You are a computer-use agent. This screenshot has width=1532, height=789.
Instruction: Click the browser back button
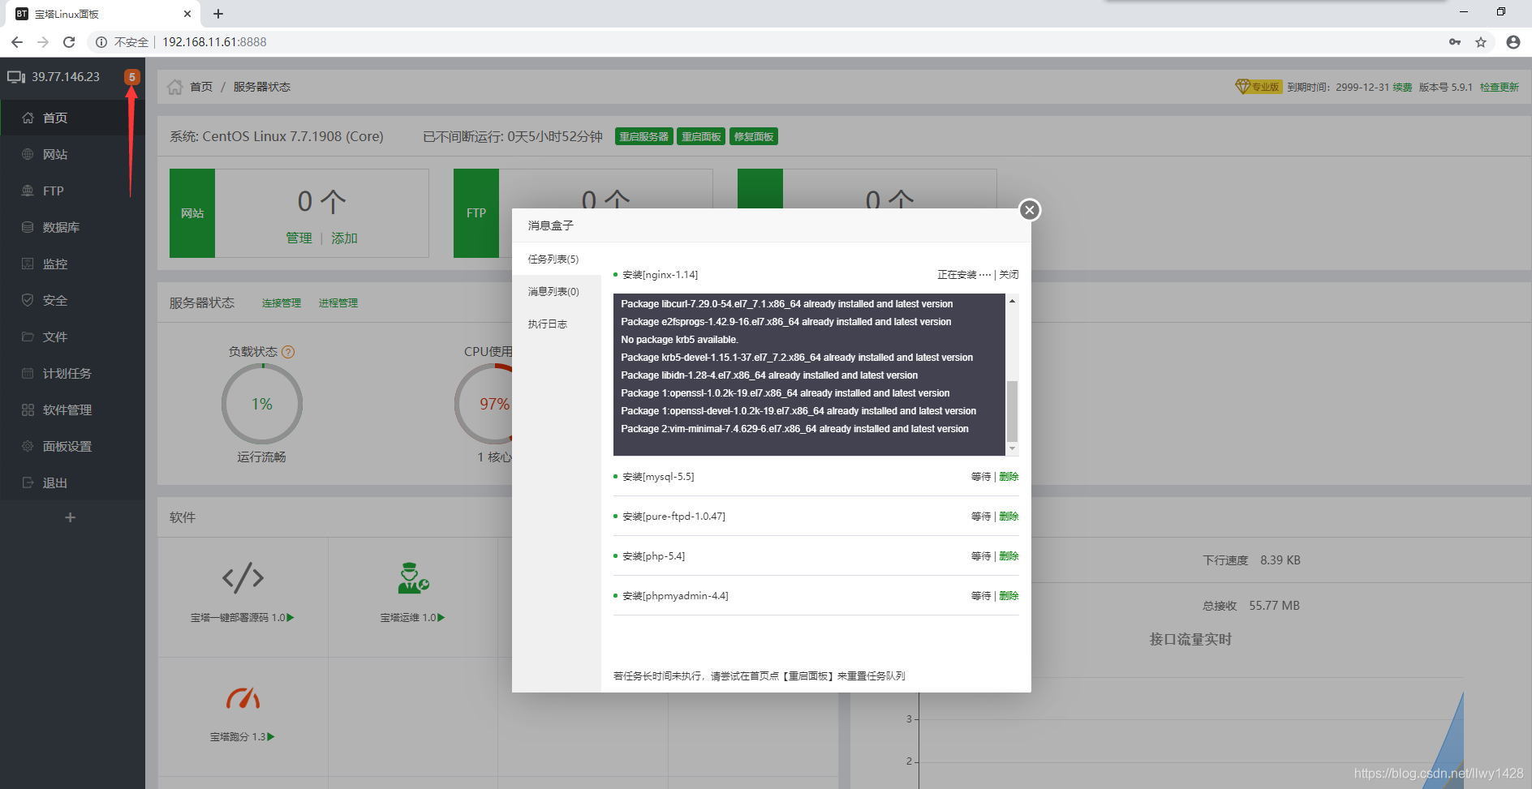pos(17,42)
